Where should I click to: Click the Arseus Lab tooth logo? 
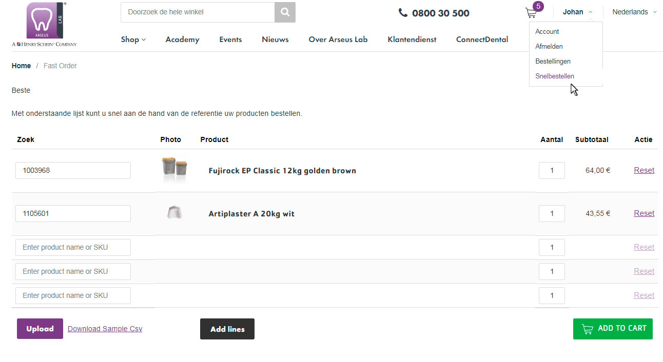coord(44,22)
